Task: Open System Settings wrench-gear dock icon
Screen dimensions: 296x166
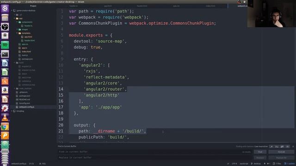Action: point(5,109)
